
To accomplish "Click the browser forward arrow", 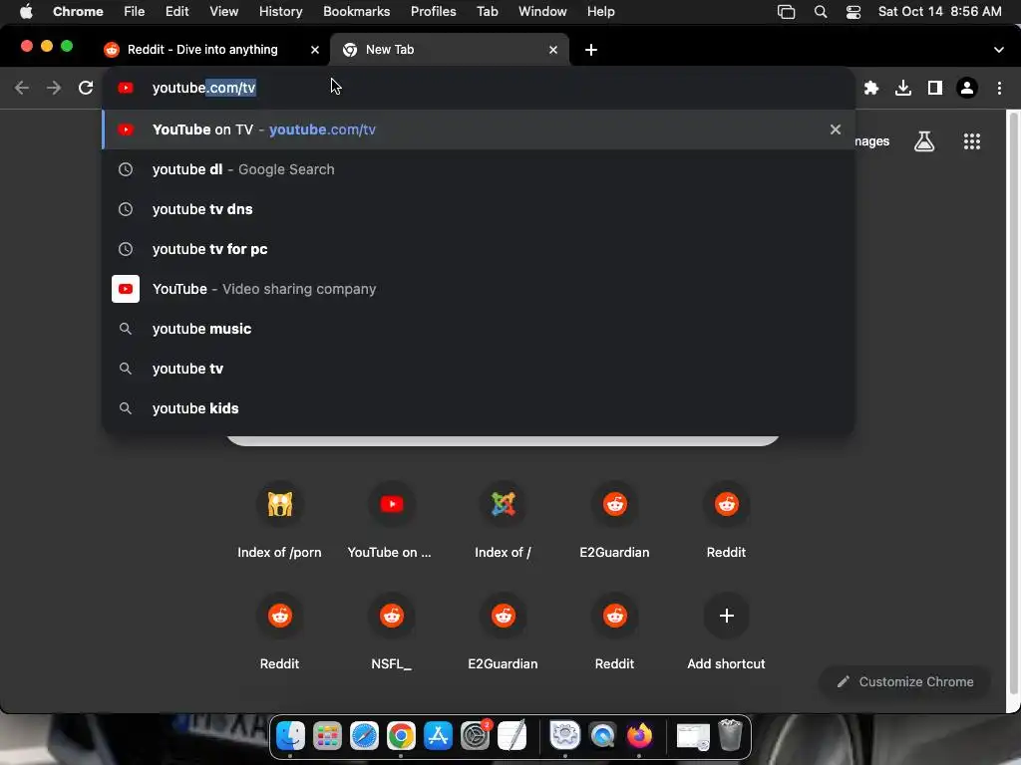I will coord(54,88).
